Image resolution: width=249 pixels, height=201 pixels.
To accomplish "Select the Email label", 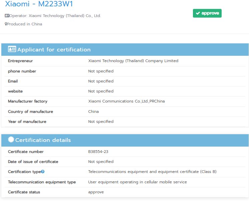I will (x=13, y=81).
